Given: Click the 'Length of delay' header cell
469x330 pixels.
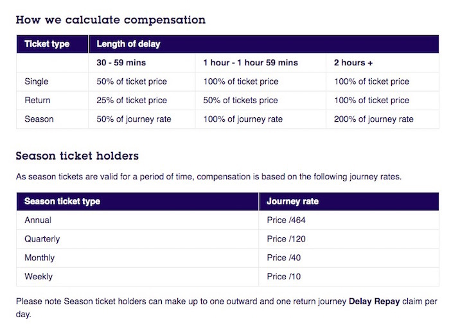Looking at the screenshot, I should 128,44.
